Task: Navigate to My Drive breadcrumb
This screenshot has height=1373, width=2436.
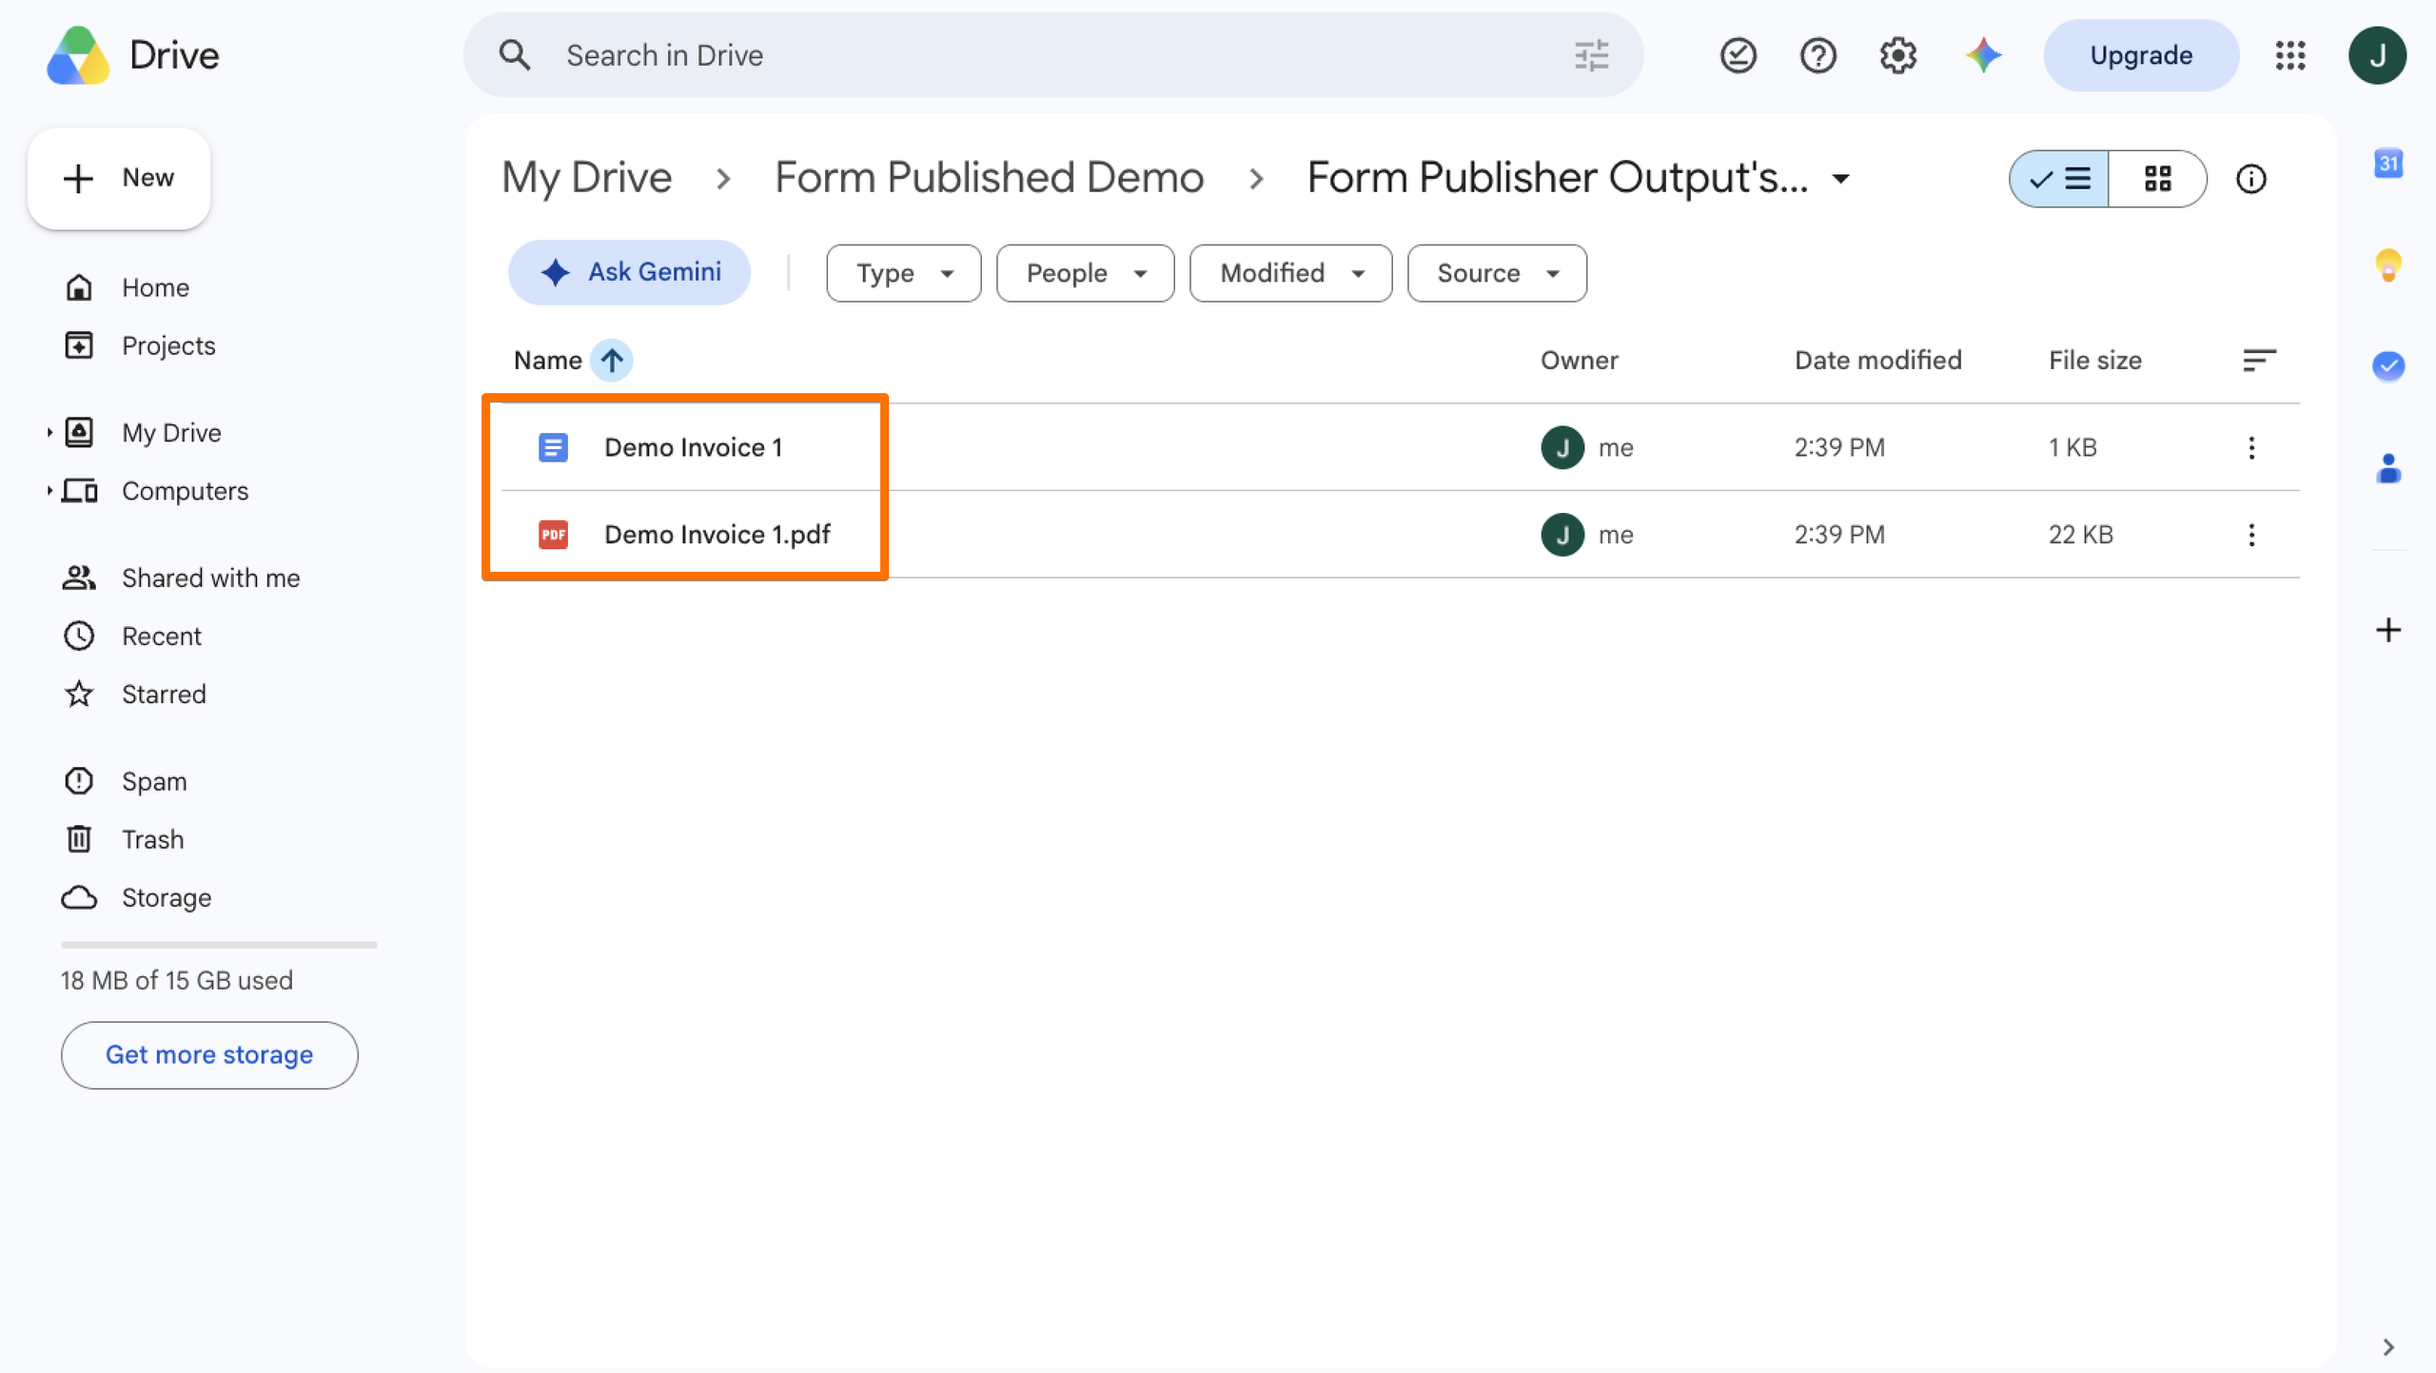Action: click(586, 178)
